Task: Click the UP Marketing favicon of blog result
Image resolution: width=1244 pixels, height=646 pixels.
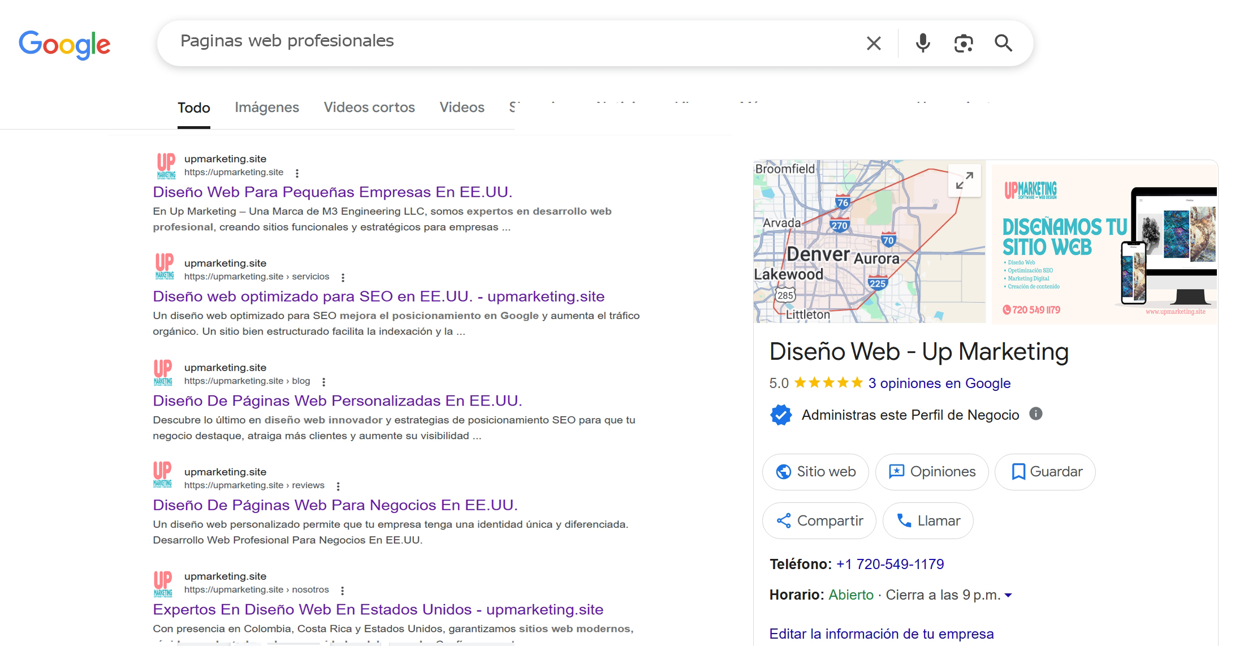Action: click(x=163, y=373)
